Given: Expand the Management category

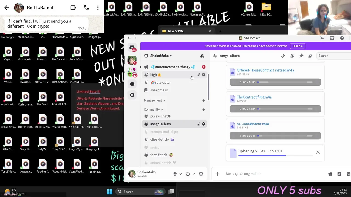Looking at the screenshot, I should [x=154, y=100].
